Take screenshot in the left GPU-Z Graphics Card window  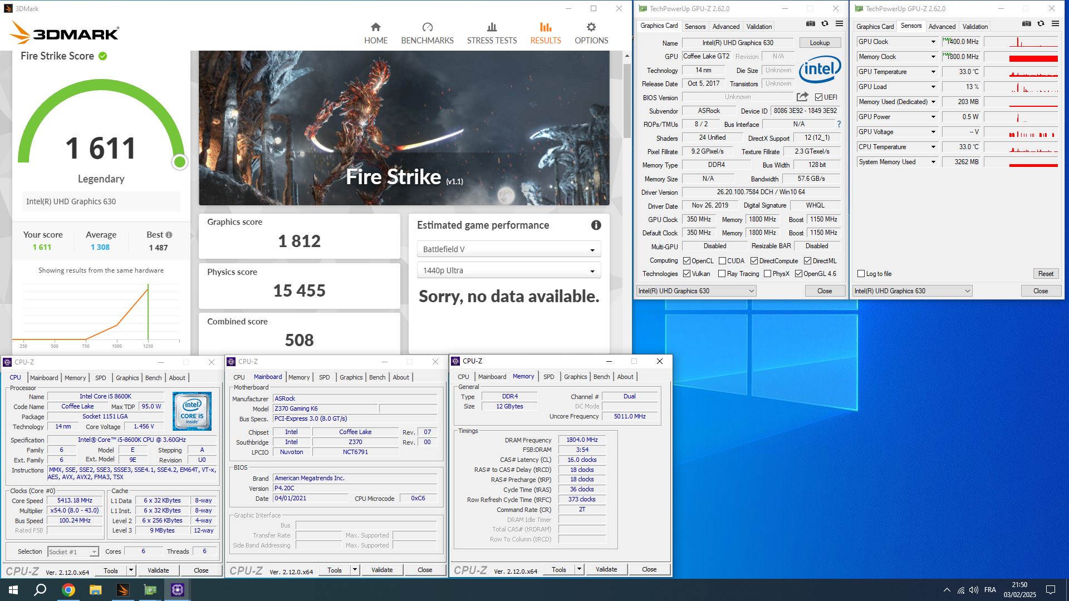point(810,24)
